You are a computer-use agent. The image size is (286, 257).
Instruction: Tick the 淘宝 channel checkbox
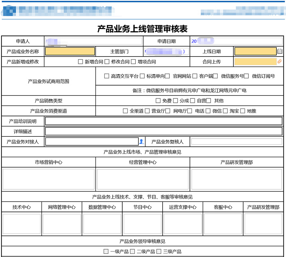click(225, 111)
